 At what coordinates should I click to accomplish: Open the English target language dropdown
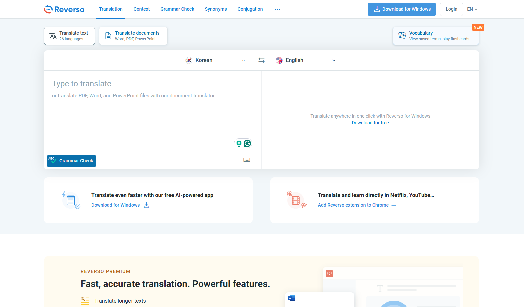pyautogui.click(x=305, y=60)
